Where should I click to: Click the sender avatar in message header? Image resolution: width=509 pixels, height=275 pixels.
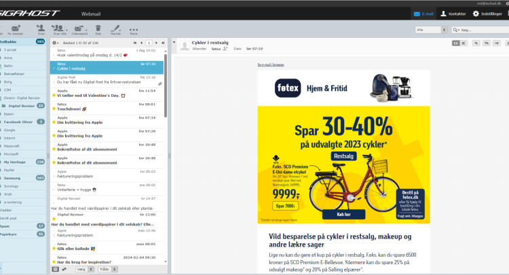pos(185,45)
